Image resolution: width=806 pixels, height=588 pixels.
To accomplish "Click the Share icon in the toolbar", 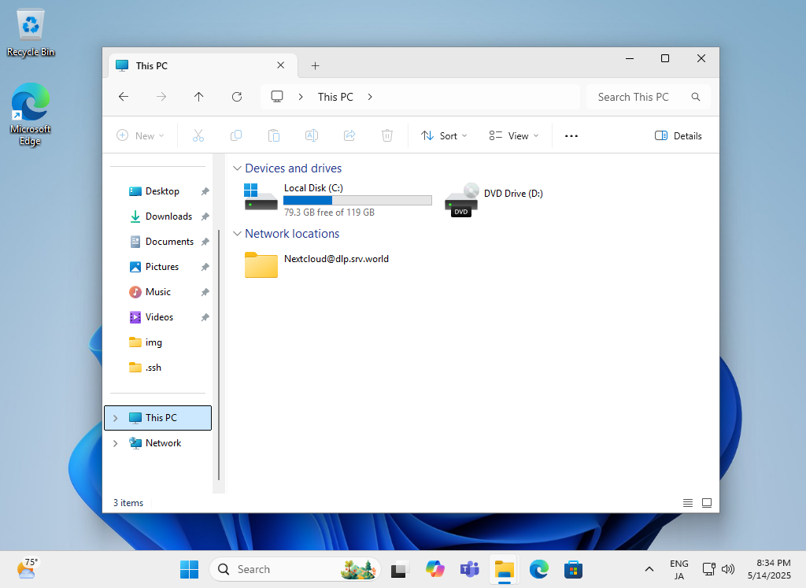I will point(349,135).
